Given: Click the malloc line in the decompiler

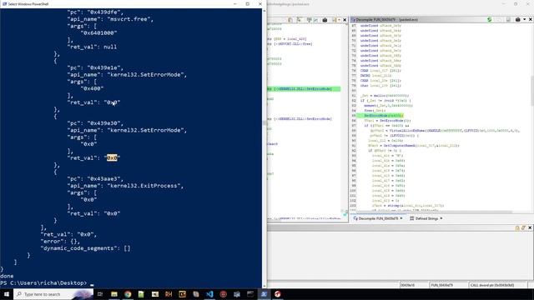Looking at the screenshot, I should 385,96.
